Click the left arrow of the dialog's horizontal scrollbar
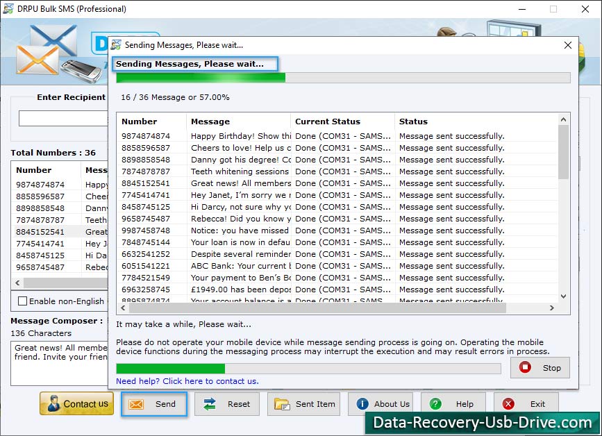This screenshot has width=602, height=436. pyautogui.click(x=123, y=308)
